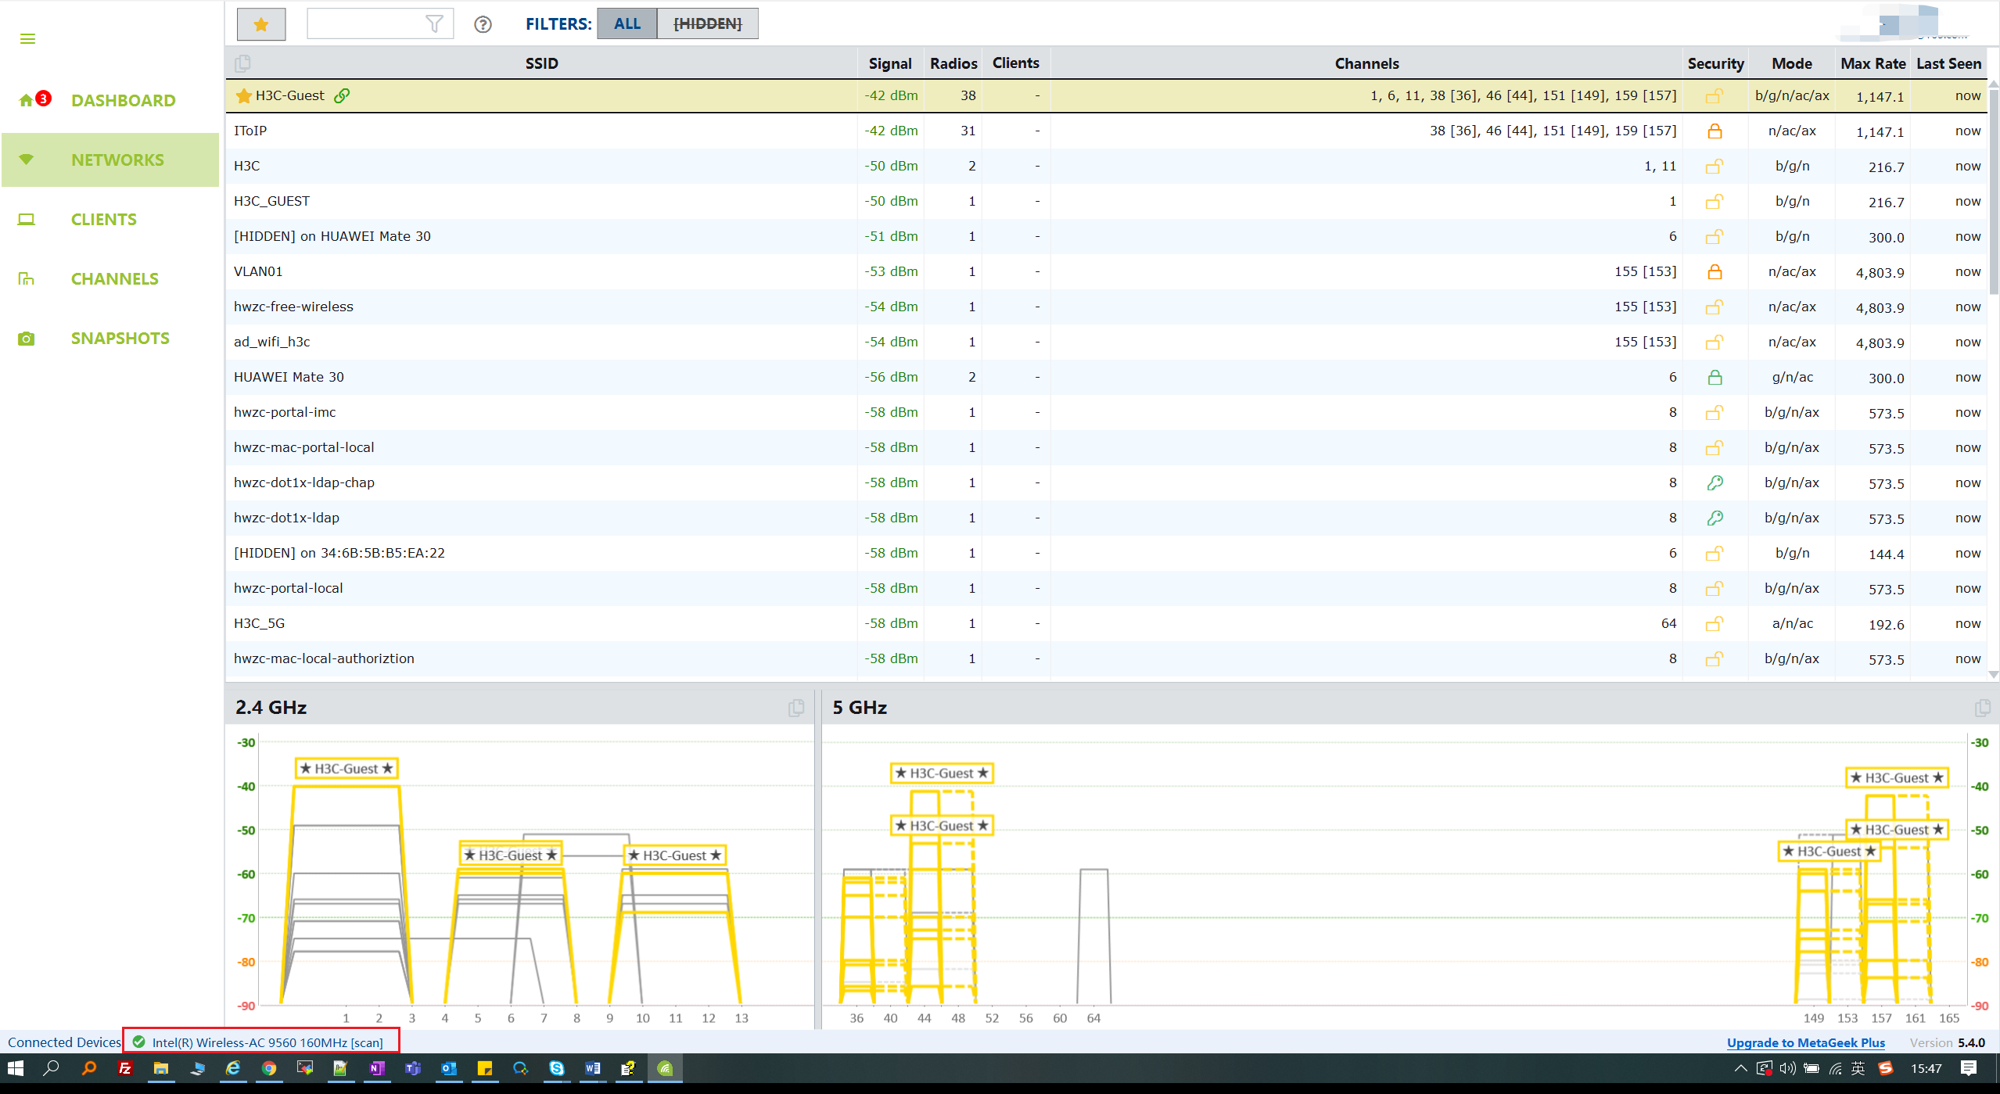Click the IToIP closed padlock security icon
Viewport: 2000px width, 1094px height.
[1715, 131]
